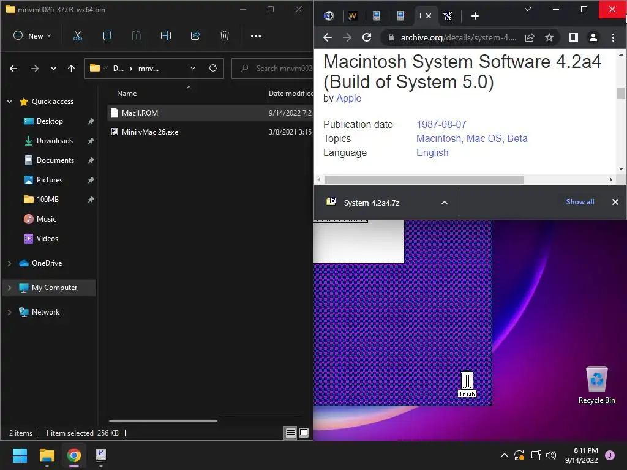Open Videos in the navigation pane

(47, 239)
